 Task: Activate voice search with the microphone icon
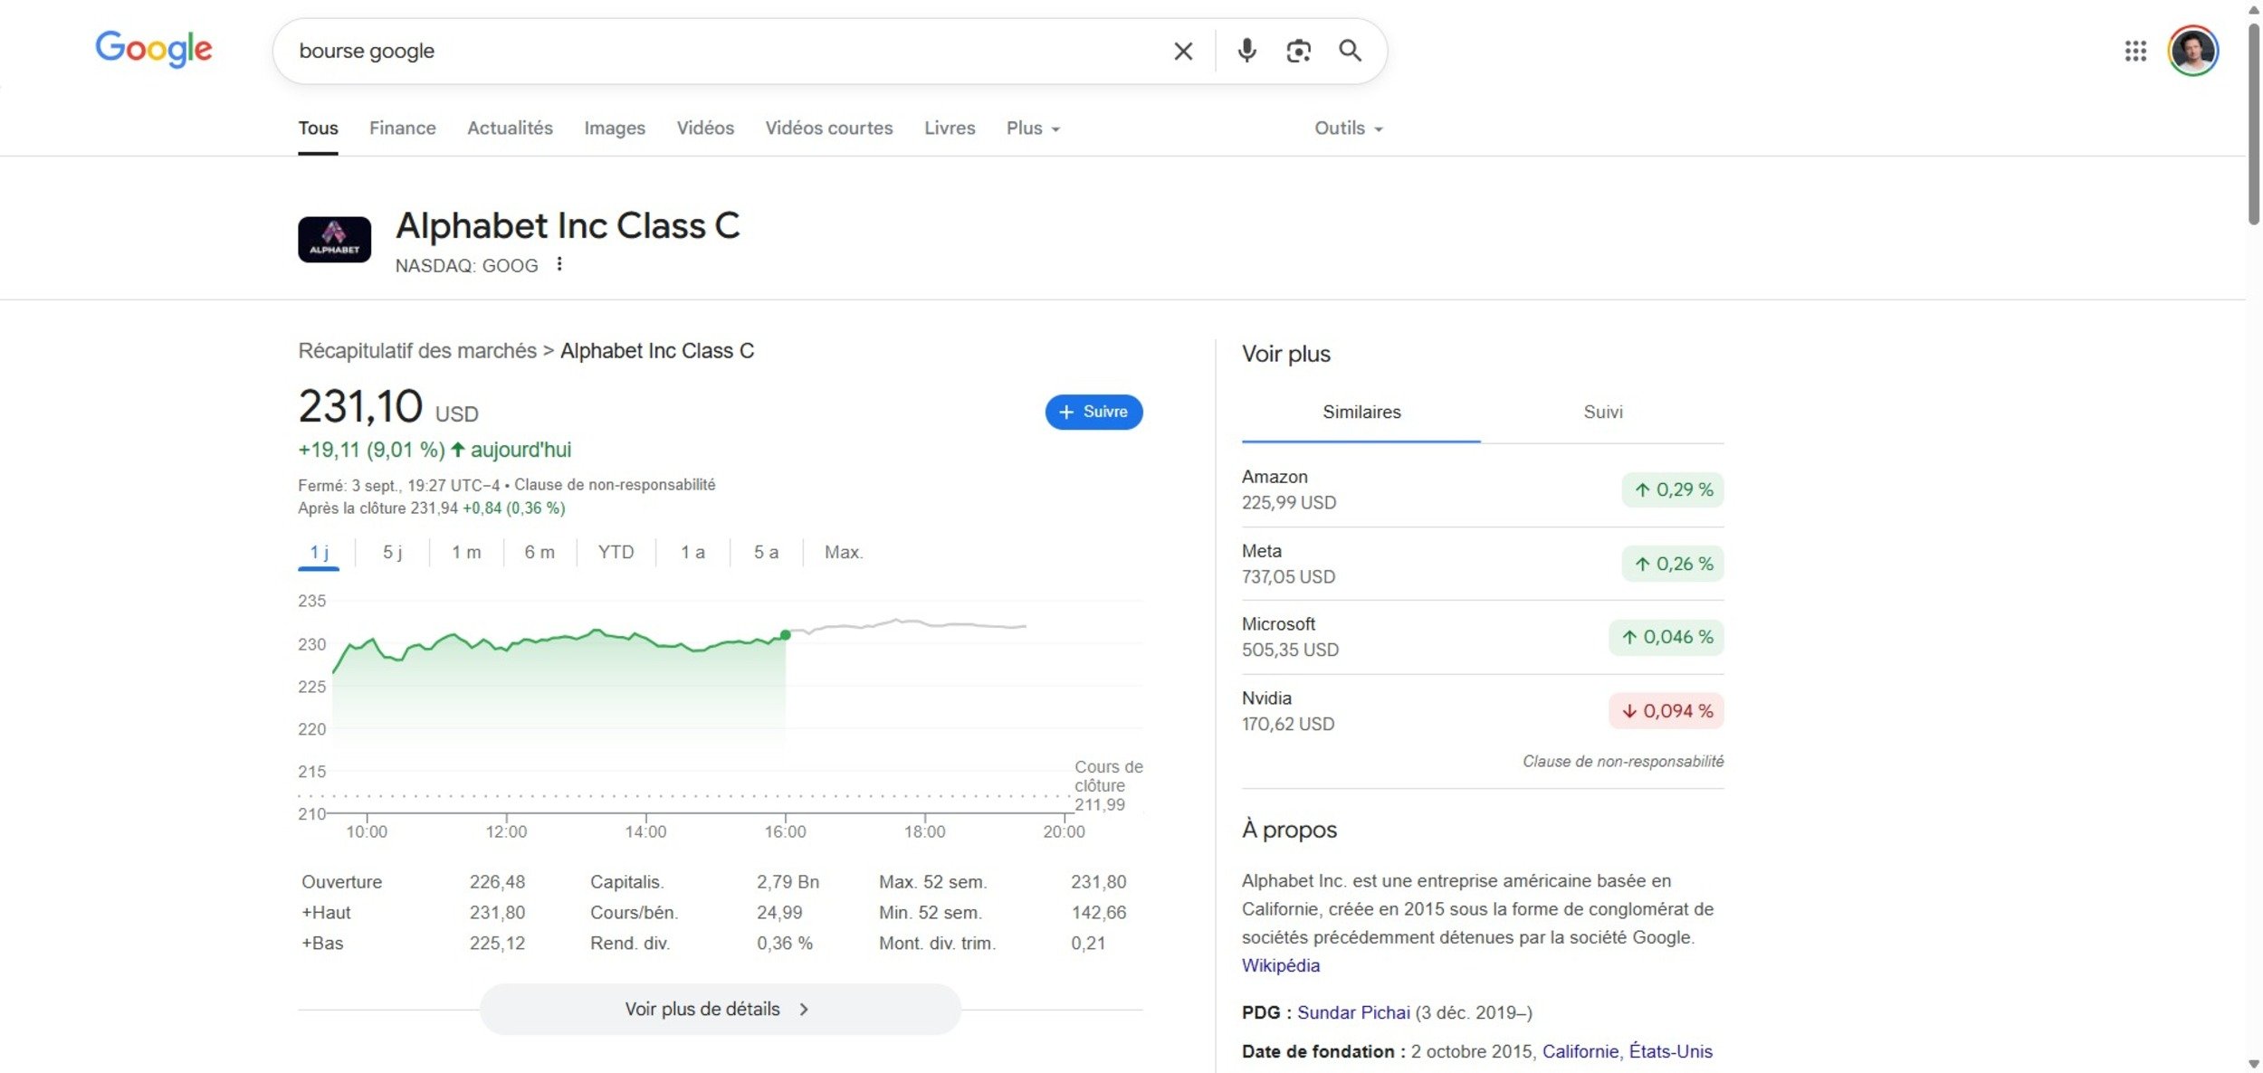1245,51
